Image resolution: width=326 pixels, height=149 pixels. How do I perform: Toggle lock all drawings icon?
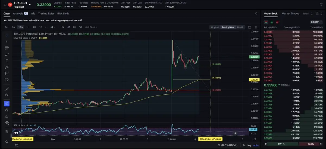click(7, 116)
